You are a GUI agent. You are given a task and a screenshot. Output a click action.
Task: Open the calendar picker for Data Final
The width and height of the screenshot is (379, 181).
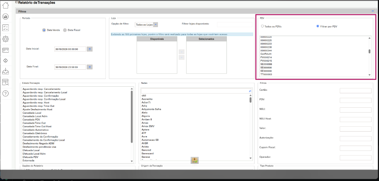tap(90, 67)
